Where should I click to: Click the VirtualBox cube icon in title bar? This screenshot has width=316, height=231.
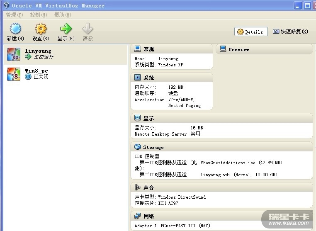pos(7,5)
